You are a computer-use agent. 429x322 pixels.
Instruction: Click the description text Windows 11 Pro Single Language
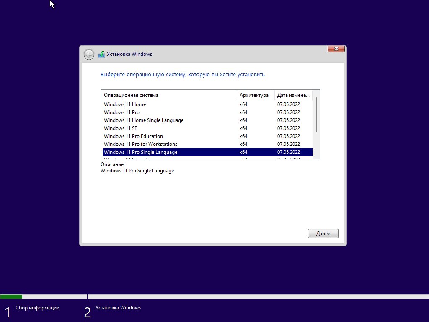pyautogui.click(x=137, y=171)
